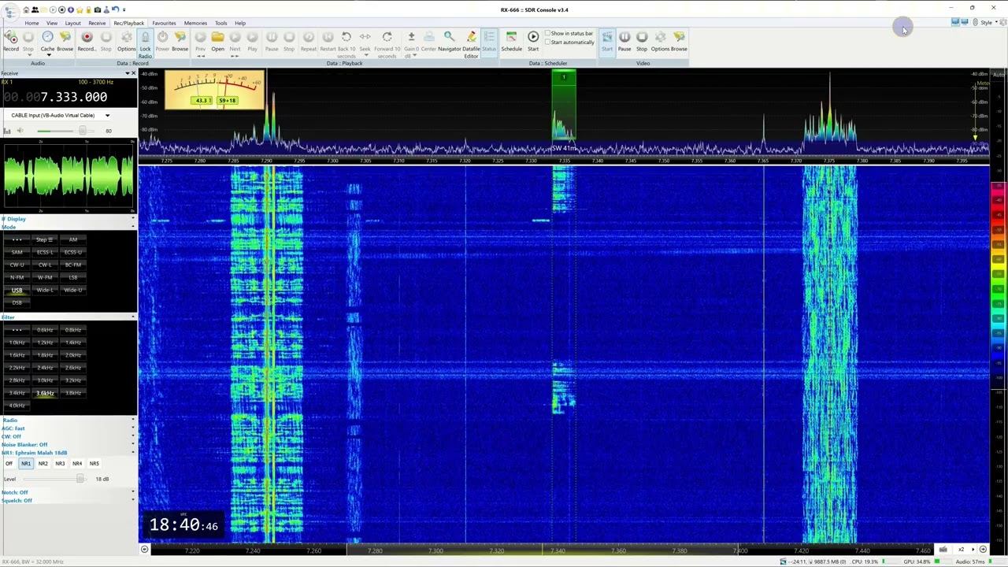Switch mode to LSB
This screenshot has height=567, width=1008.
73,277
